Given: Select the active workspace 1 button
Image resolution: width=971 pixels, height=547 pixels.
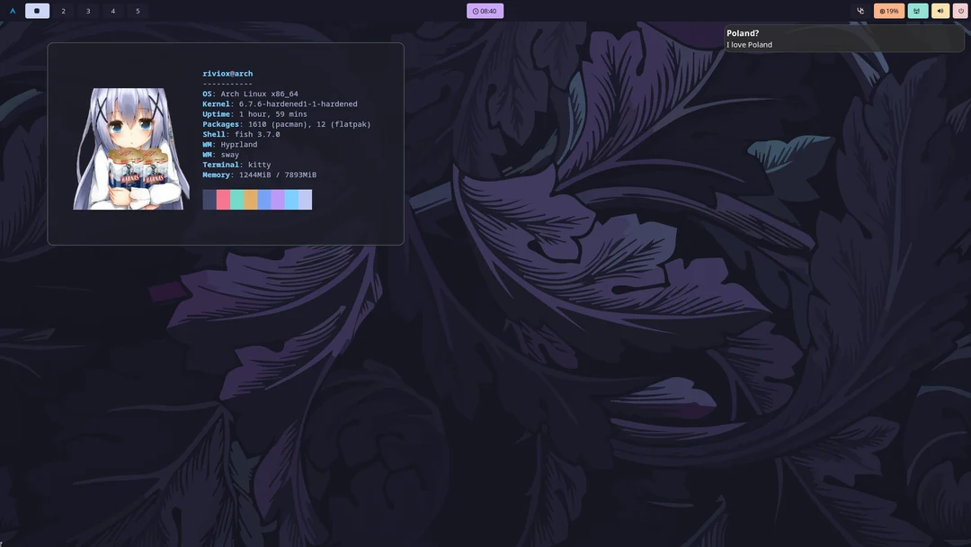Looking at the screenshot, I should [x=37, y=11].
